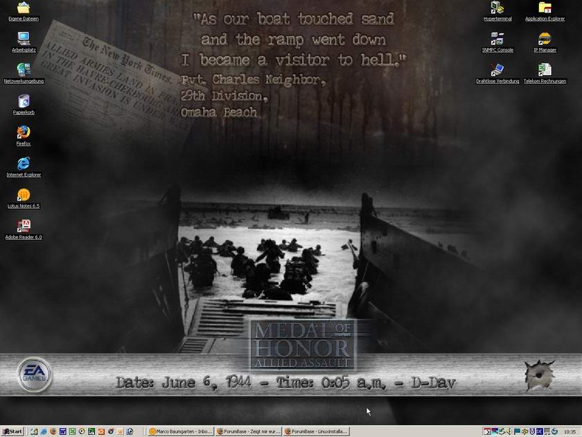Click the first quick launch icon after Start

pos(34,431)
